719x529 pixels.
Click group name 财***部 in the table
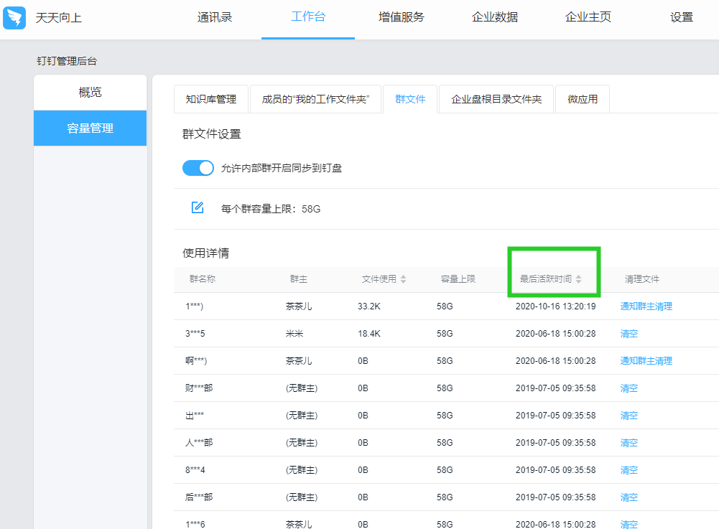[x=199, y=388]
